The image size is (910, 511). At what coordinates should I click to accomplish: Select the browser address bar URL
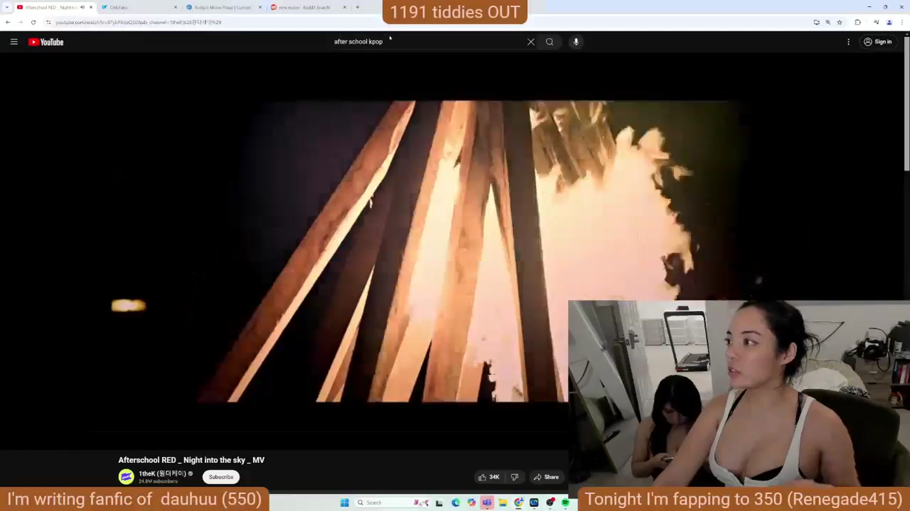pyautogui.click(x=138, y=22)
